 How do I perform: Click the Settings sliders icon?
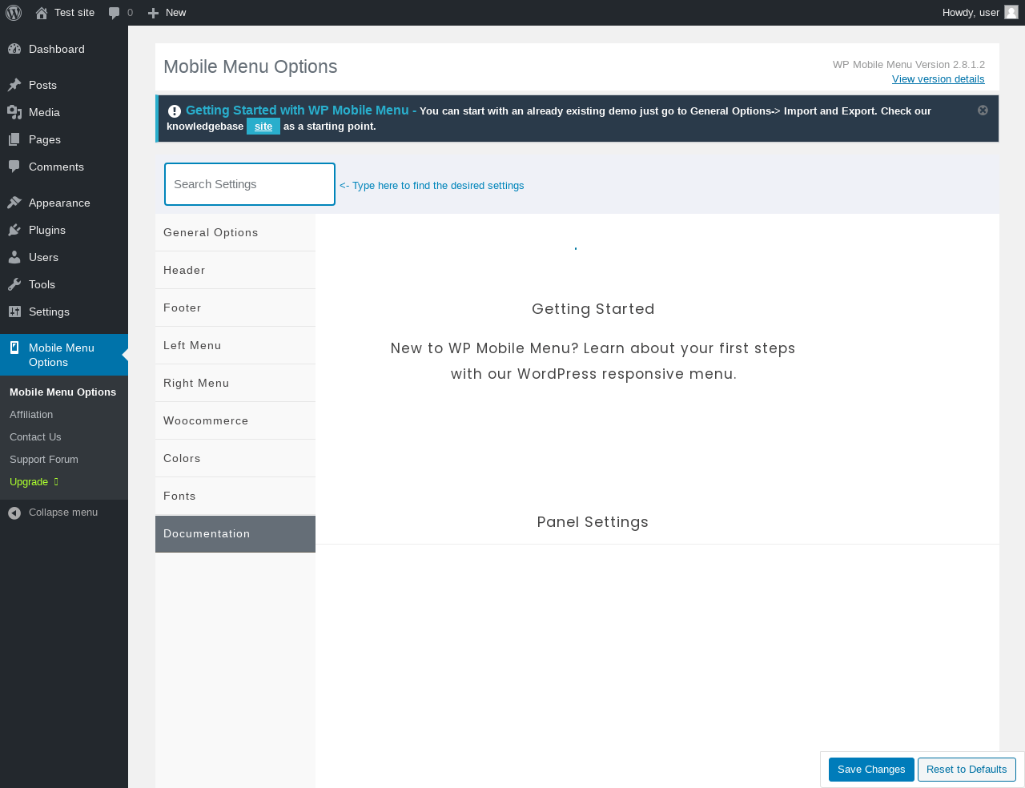14,312
